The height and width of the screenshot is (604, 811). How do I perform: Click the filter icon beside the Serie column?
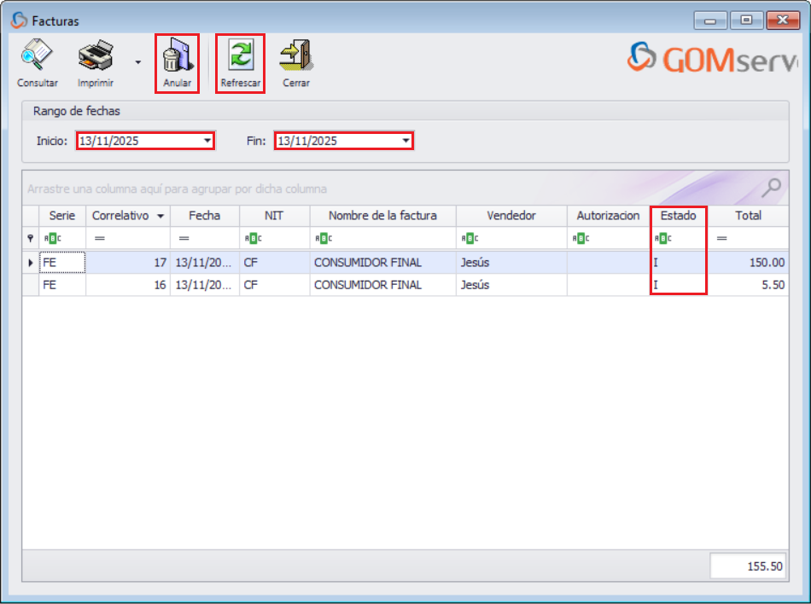pos(51,238)
